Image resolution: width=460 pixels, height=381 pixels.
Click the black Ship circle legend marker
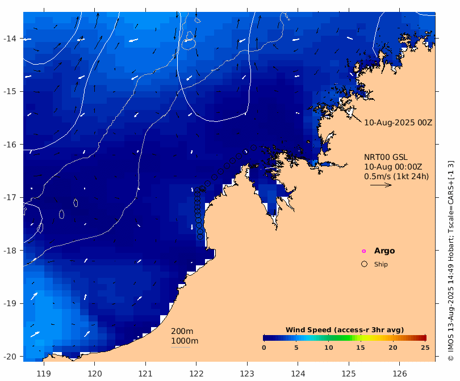[364, 264]
